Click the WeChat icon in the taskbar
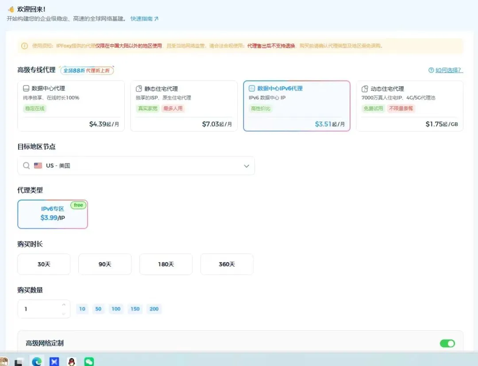This screenshot has height=366, width=478. [89, 361]
